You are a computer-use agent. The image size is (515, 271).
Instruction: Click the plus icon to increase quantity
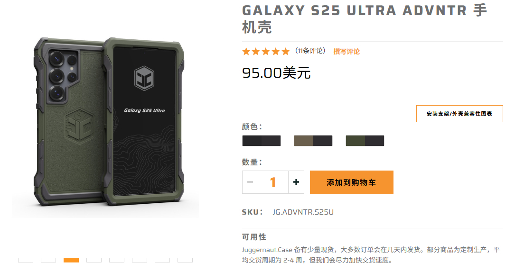click(296, 182)
